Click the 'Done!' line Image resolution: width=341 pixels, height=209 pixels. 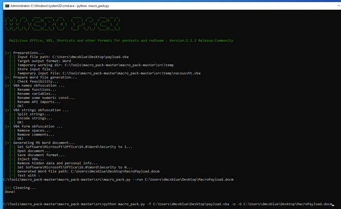(10, 192)
